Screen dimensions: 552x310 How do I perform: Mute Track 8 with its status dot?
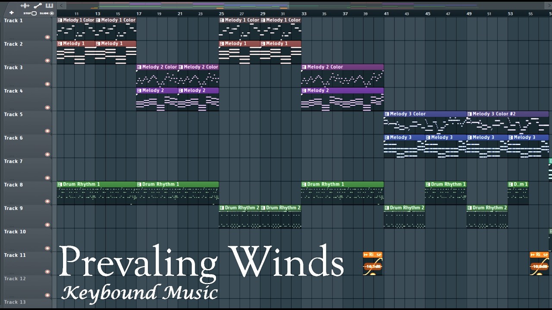click(47, 201)
